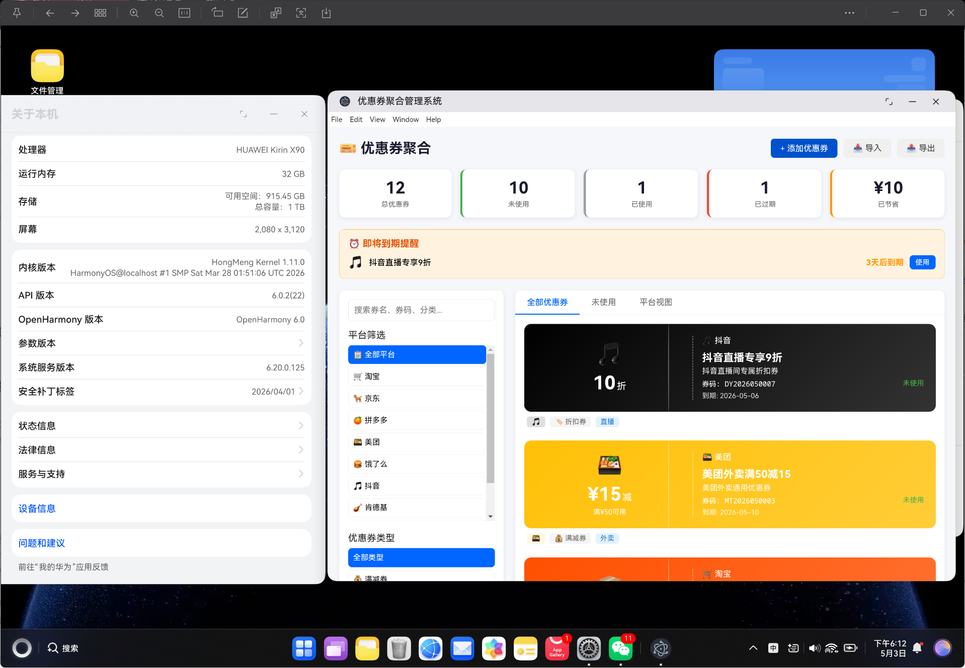Filter by 淘宝 platform
This screenshot has height=668, width=965.
coord(417,376)
